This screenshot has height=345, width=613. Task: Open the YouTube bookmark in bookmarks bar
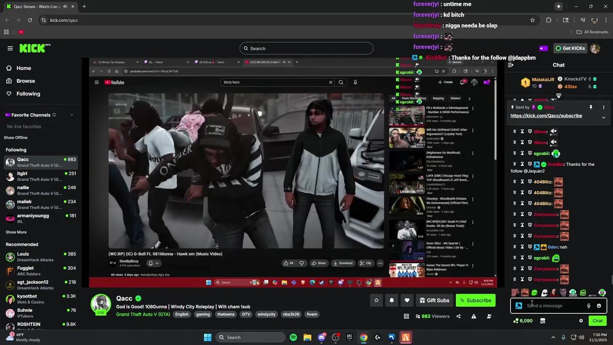pos(21,32)
